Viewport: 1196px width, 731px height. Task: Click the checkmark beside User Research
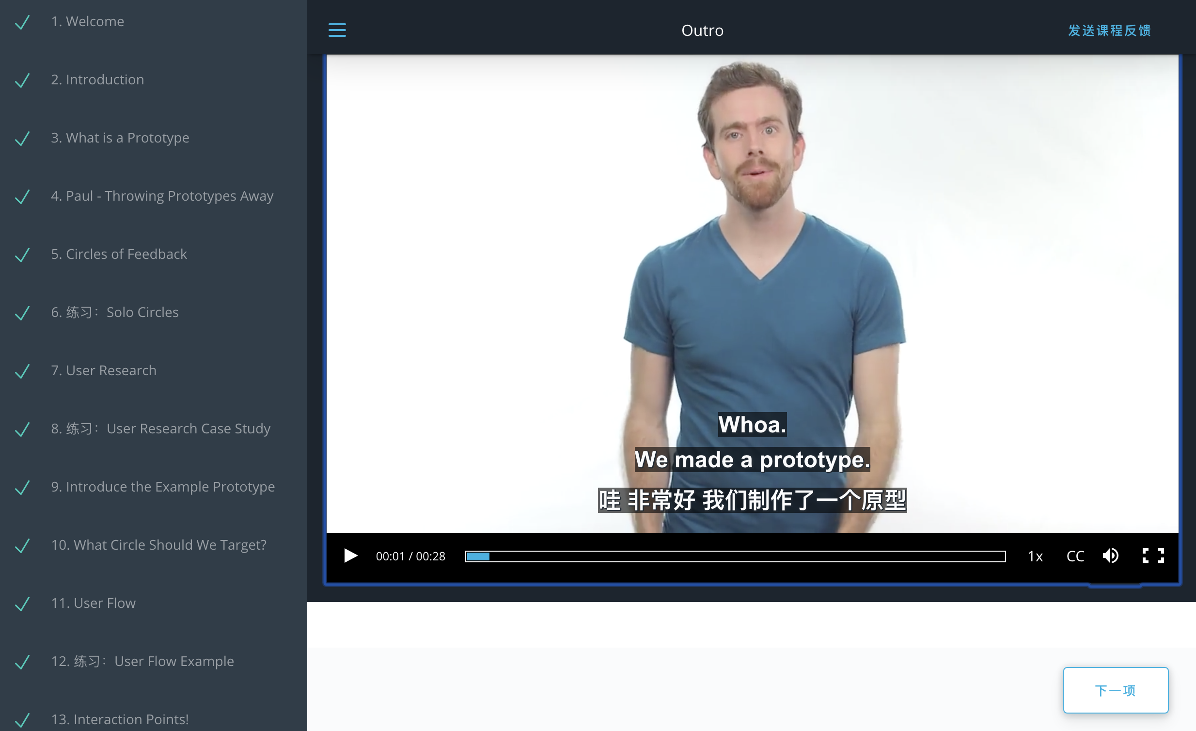click(22, 371)
